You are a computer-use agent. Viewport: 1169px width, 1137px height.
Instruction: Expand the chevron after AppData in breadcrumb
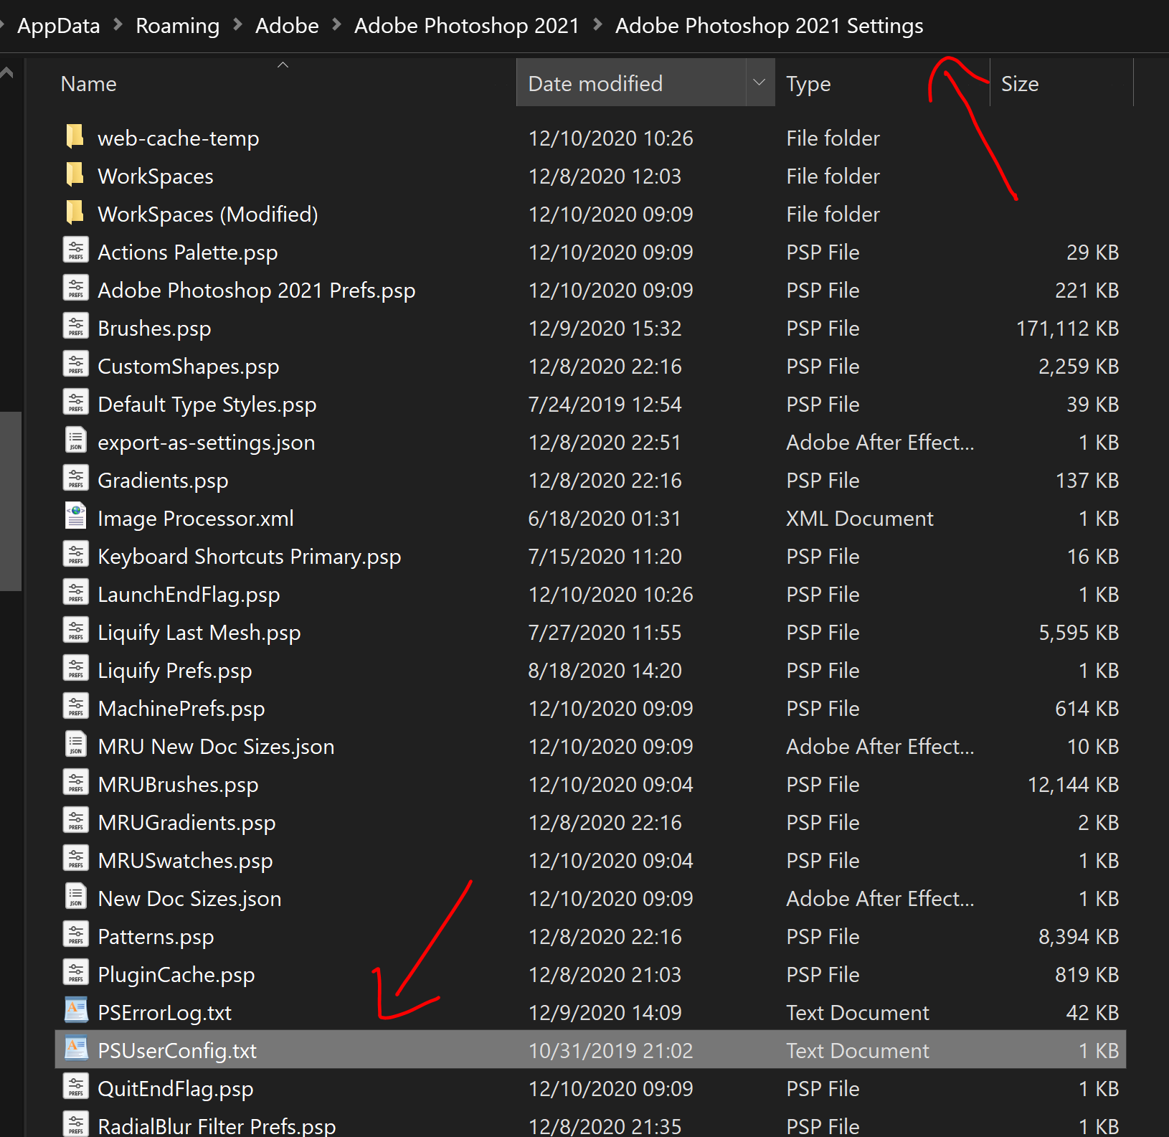point(118,25)
